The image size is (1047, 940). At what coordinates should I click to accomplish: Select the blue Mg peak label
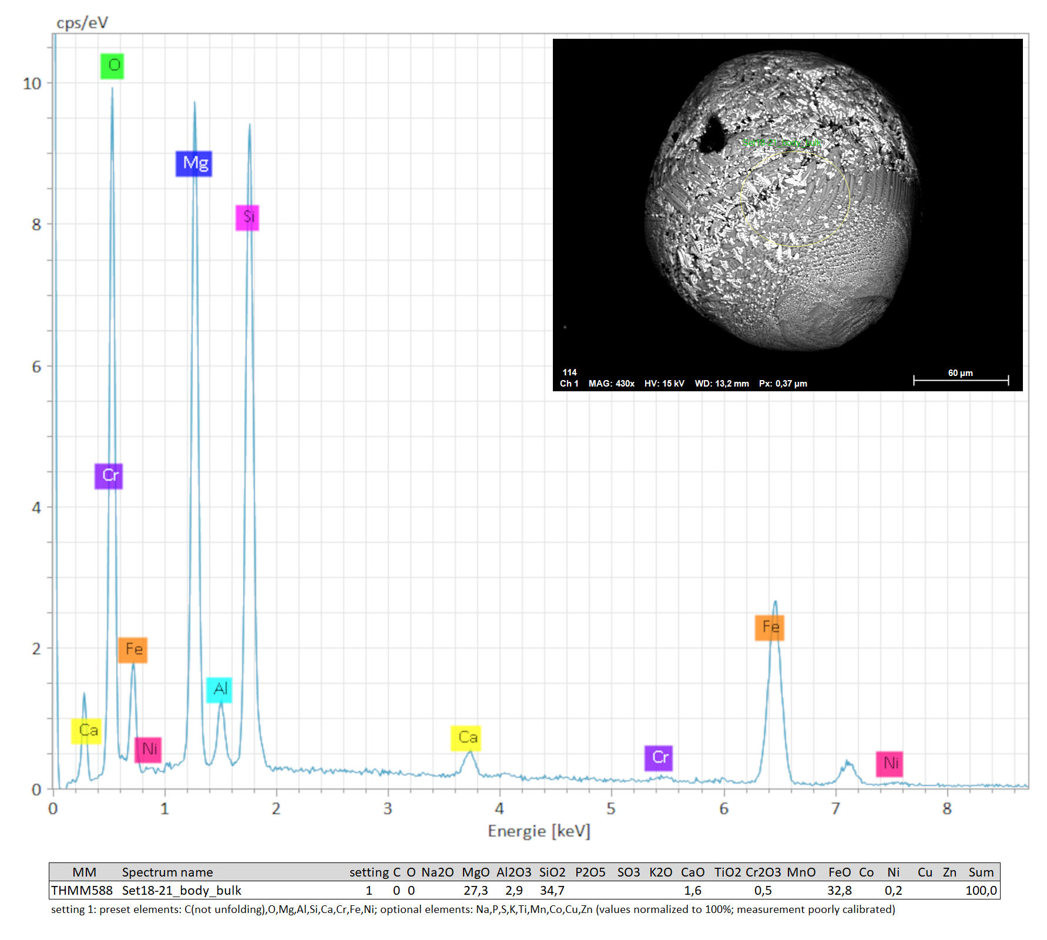pos(194,163)
